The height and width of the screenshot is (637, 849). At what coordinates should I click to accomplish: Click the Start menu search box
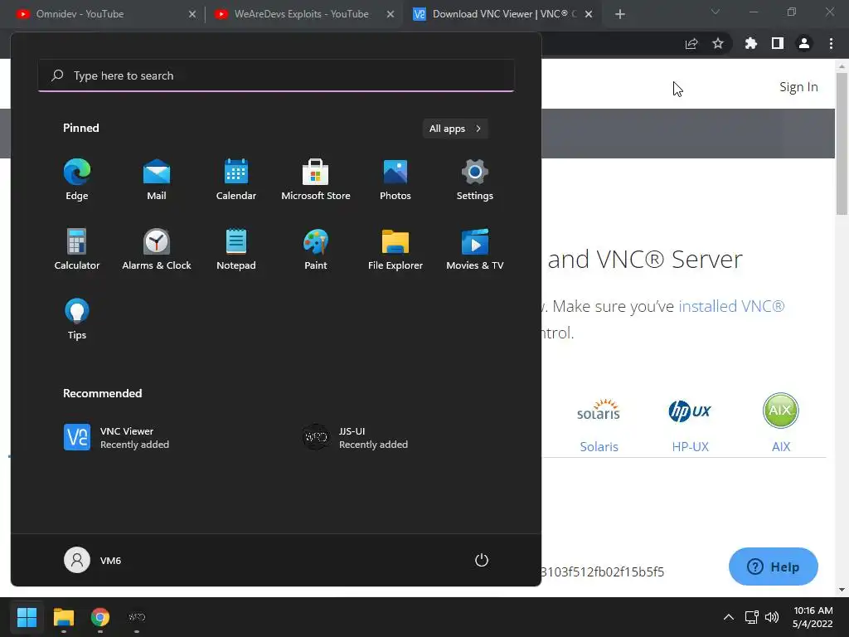(276, 75)
